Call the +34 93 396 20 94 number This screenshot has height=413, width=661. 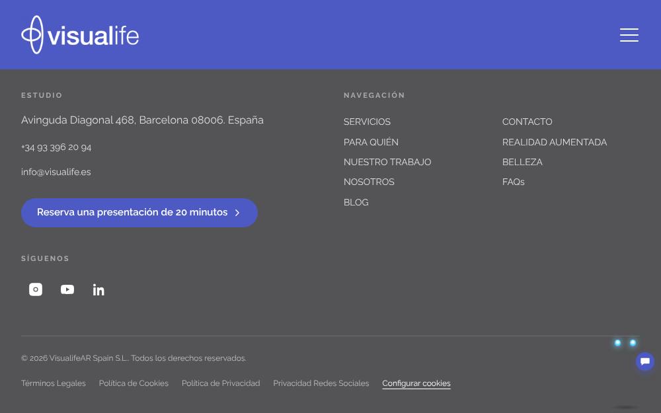coord(56,147)
